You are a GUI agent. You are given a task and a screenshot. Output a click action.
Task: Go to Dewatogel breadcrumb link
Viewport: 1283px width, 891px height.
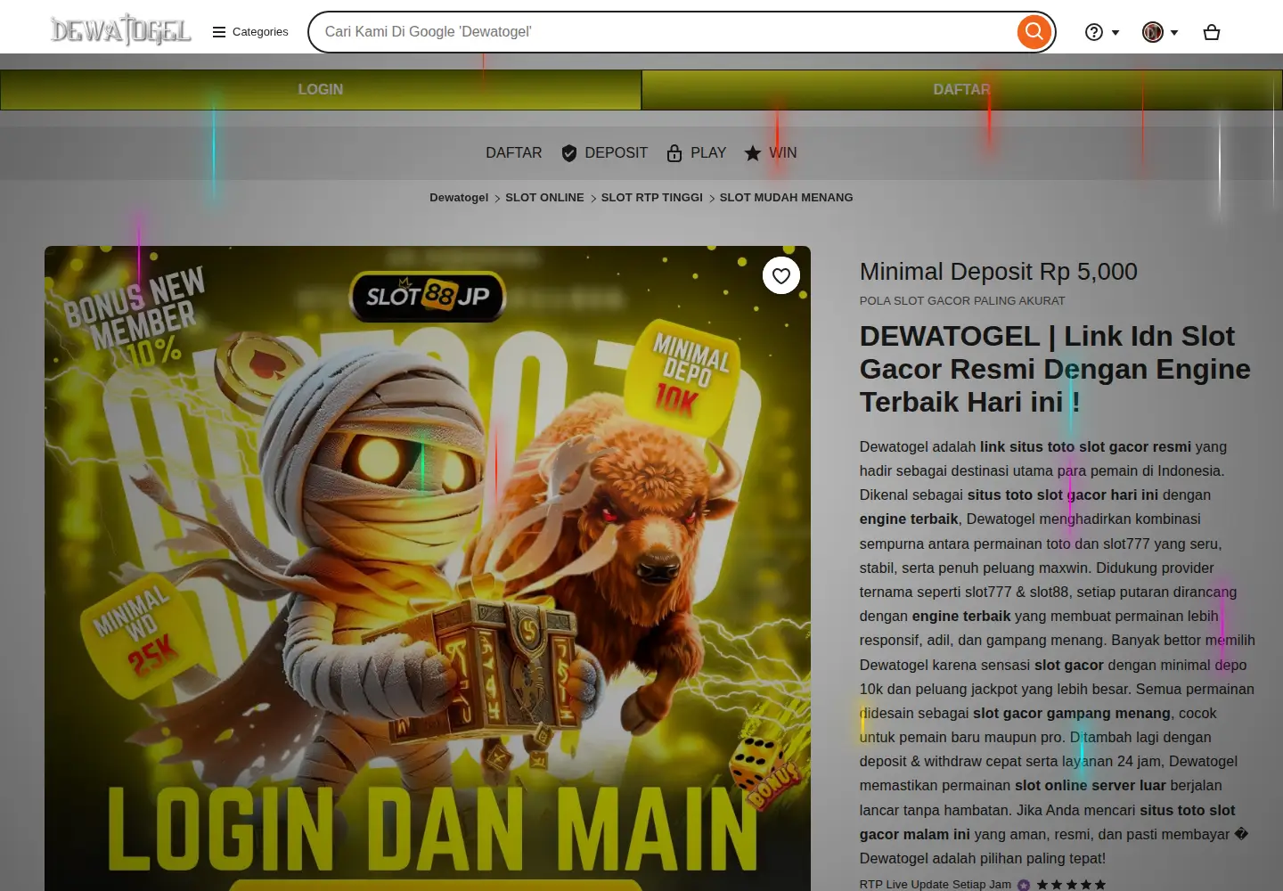pyautogui.click(x=459, y=198)
